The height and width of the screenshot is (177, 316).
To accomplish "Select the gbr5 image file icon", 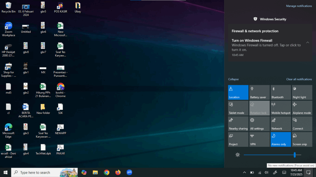I will 43,8.
